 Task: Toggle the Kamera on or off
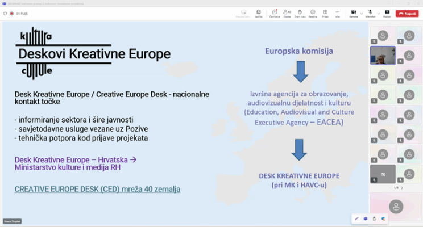(353, 12)
